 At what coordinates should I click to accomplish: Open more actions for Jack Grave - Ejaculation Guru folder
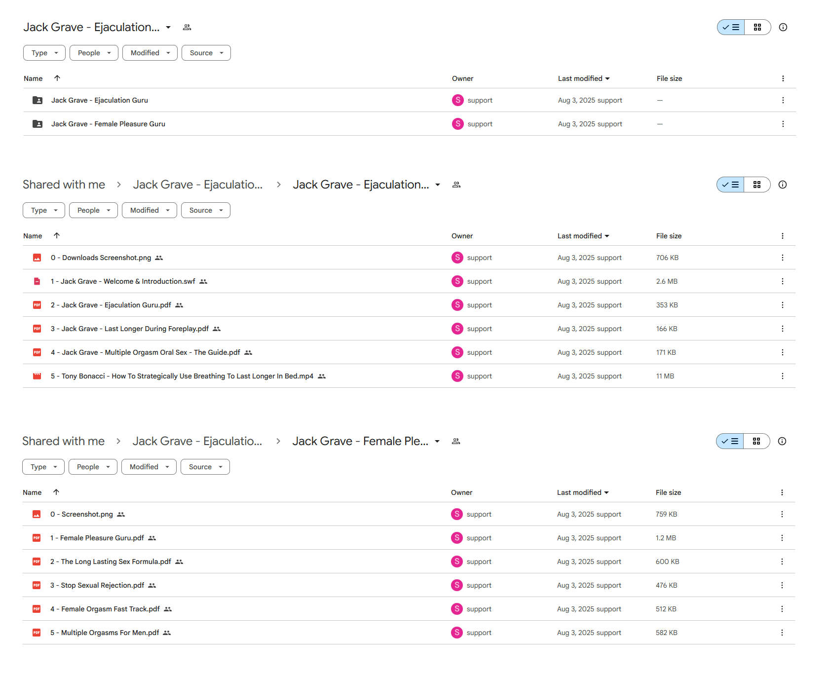(783, 100)
